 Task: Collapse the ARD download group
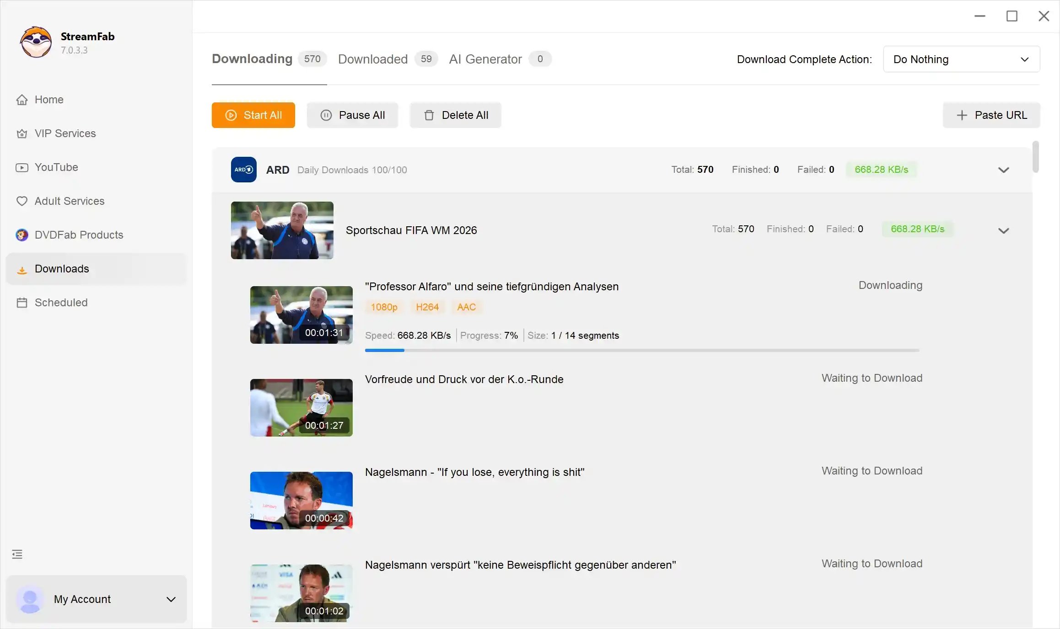[x=1003, y=170]
